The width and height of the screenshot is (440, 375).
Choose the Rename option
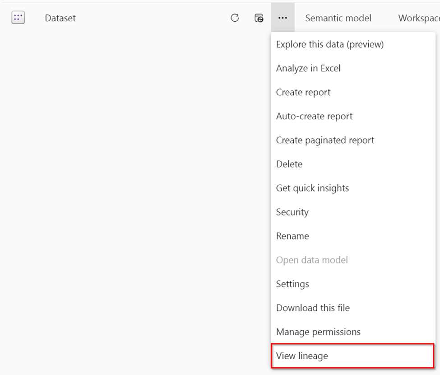coord(292,236)
